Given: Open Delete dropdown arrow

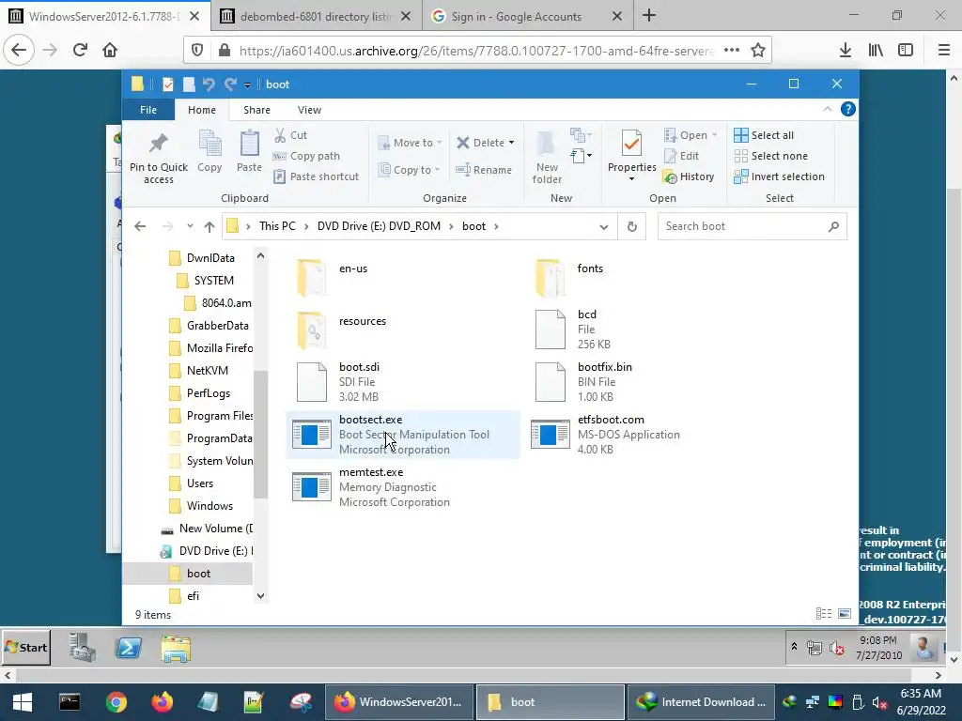Looking at the screenshot, I should 511,143.
